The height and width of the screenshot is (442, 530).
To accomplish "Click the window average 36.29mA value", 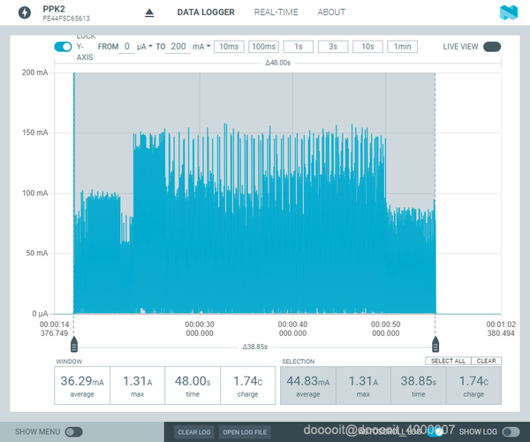I will [82, 382].
